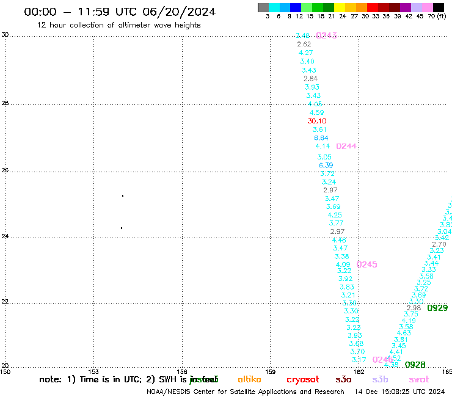Click the green 0928 time label
Screen dimensions: 452x397
coord(415,365)
